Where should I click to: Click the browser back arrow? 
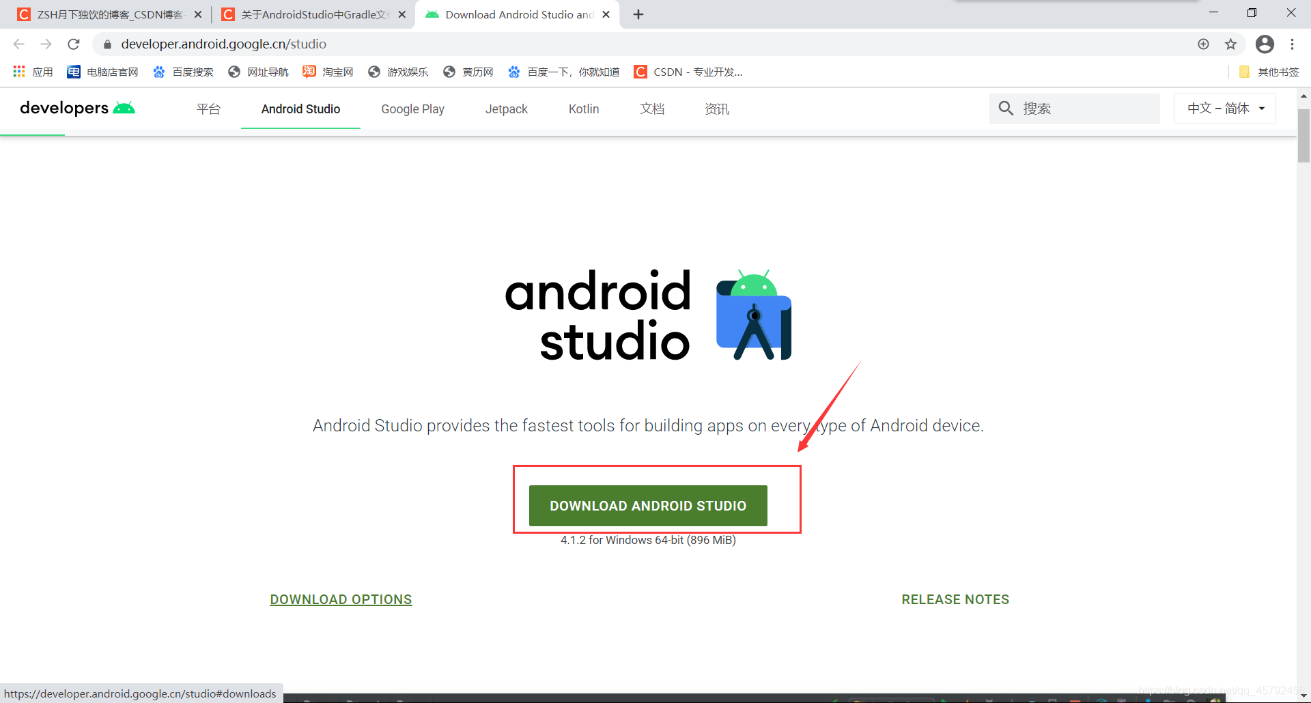coord(19,44)
